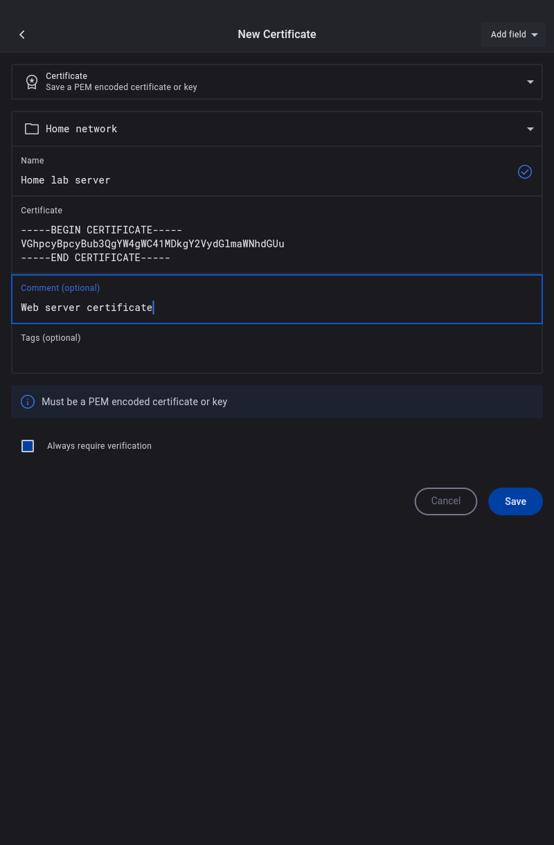Enable Always require verification checkbox
Image resolution: width=554 pixels, height=845 pixels.
tap(28, 446)
